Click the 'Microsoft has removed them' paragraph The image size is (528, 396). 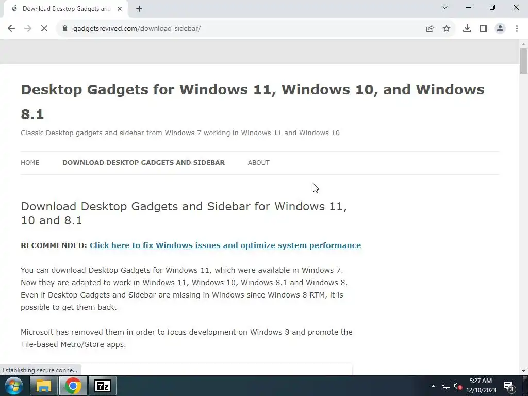click(x=187, y=338)
